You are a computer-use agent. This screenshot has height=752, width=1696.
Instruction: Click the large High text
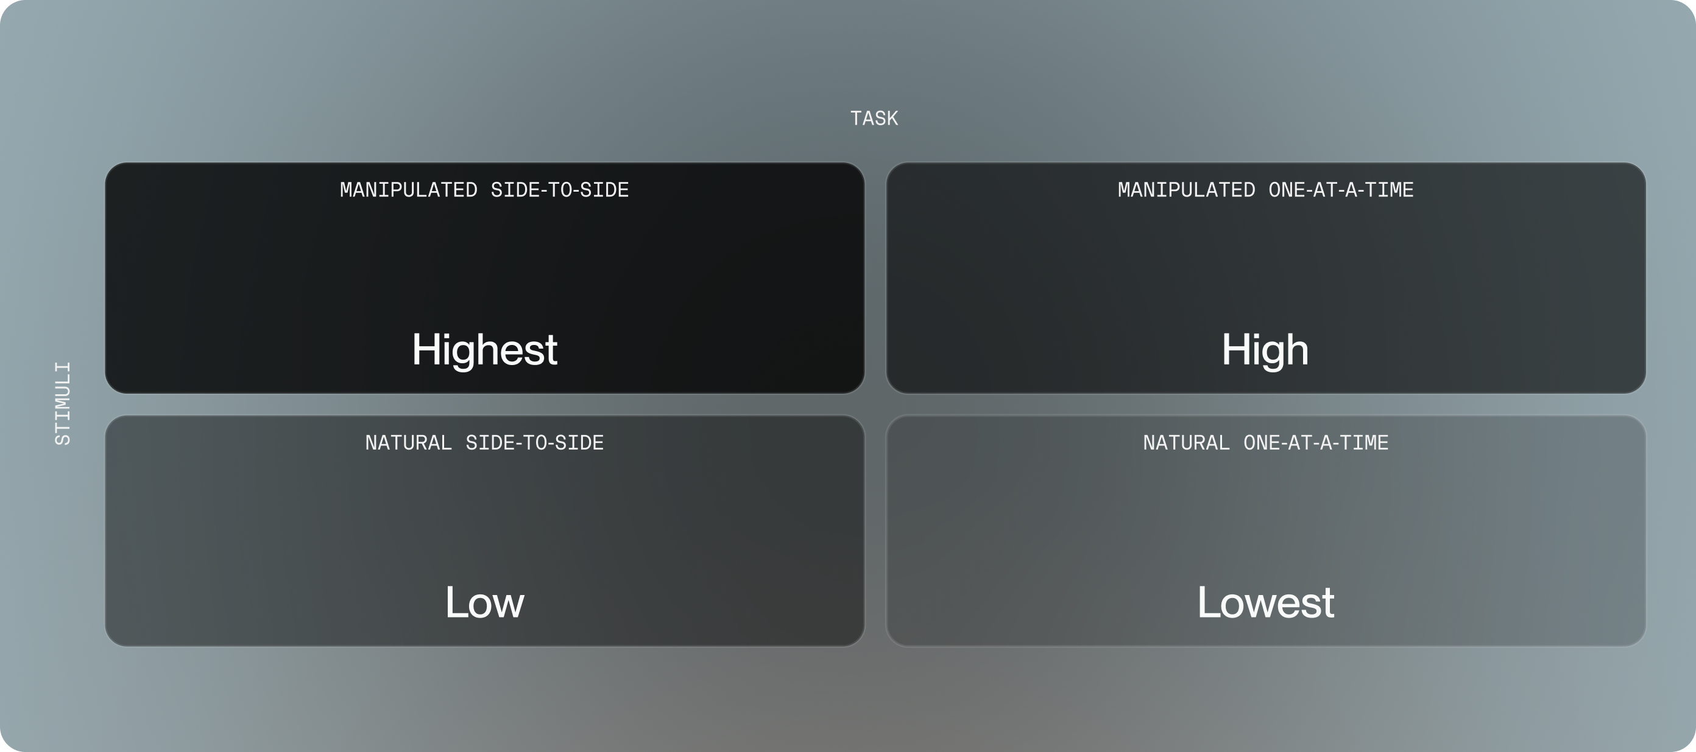click(1265, 349)
